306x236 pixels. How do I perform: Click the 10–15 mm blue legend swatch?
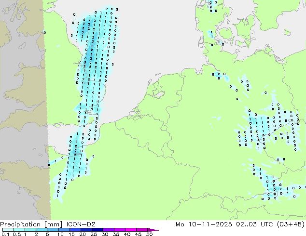(x=64, y=230)
